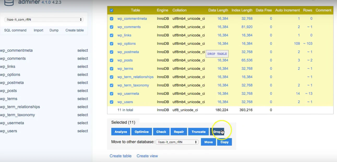Open wp_usermeta structure from sidebar

click(x=12, y=123)
